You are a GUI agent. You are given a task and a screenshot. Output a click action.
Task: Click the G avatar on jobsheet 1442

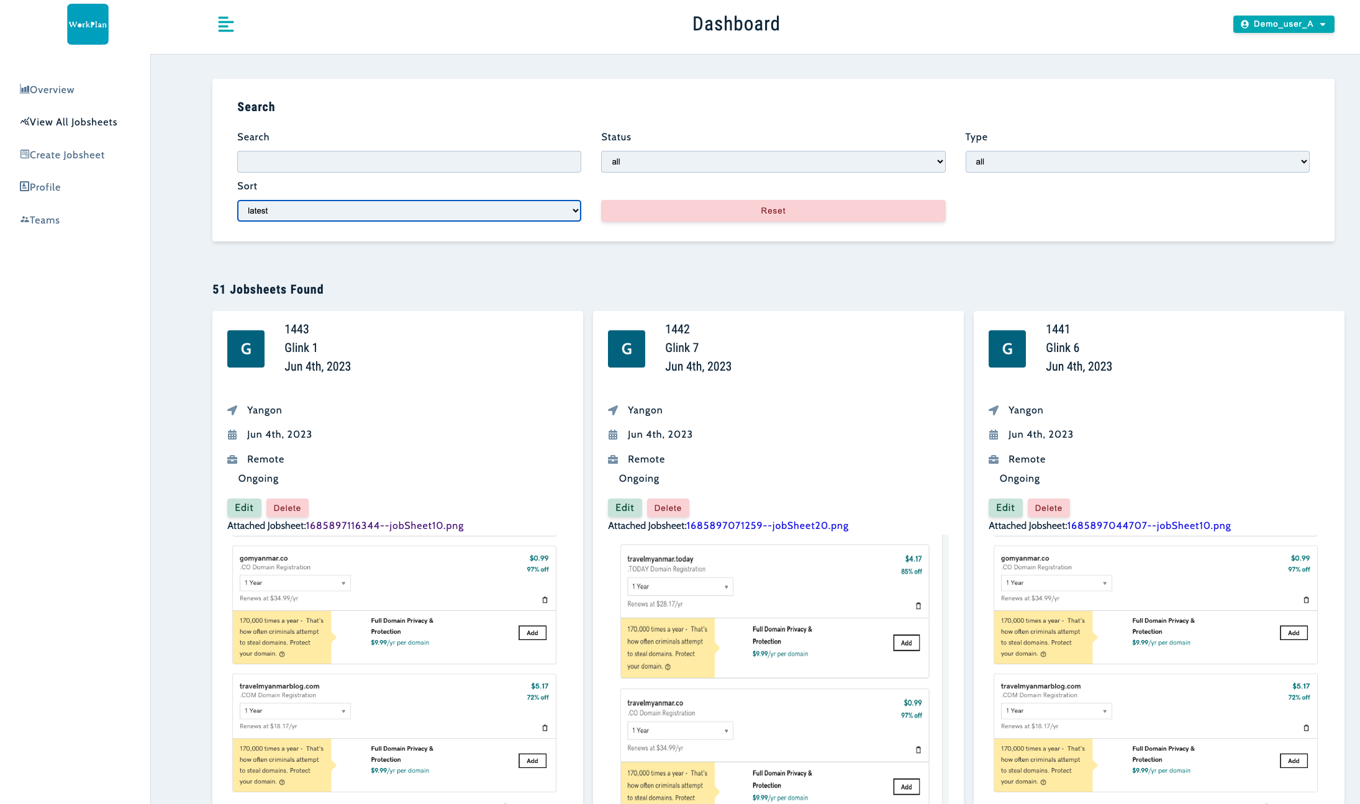point(627,349)
